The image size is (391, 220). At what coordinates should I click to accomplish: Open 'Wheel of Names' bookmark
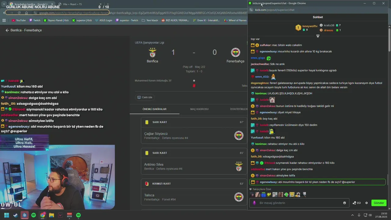(x=236, y=20)
